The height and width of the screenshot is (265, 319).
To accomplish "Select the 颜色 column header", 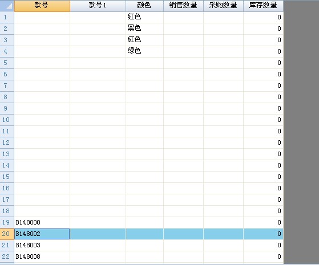I will tap(144, 6).
